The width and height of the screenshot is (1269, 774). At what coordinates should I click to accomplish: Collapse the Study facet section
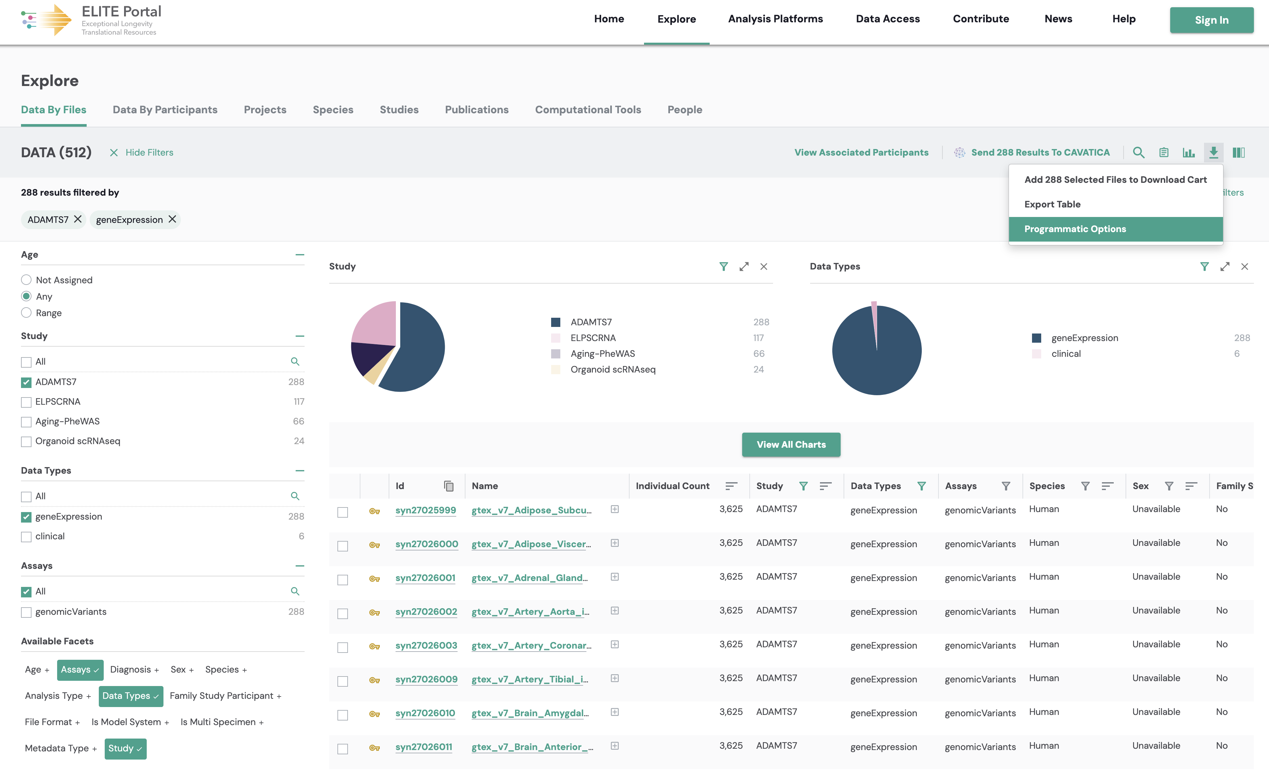pos(300,336)
